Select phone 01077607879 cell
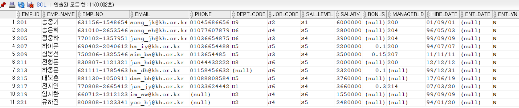Image resolution: width=519 pixels, height=108 pixels. pos(210,30)
